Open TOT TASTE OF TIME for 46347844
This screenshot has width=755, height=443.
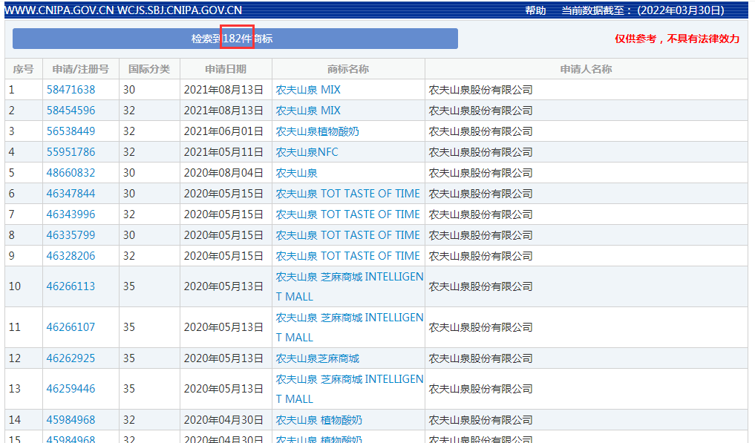click(347, 193)
